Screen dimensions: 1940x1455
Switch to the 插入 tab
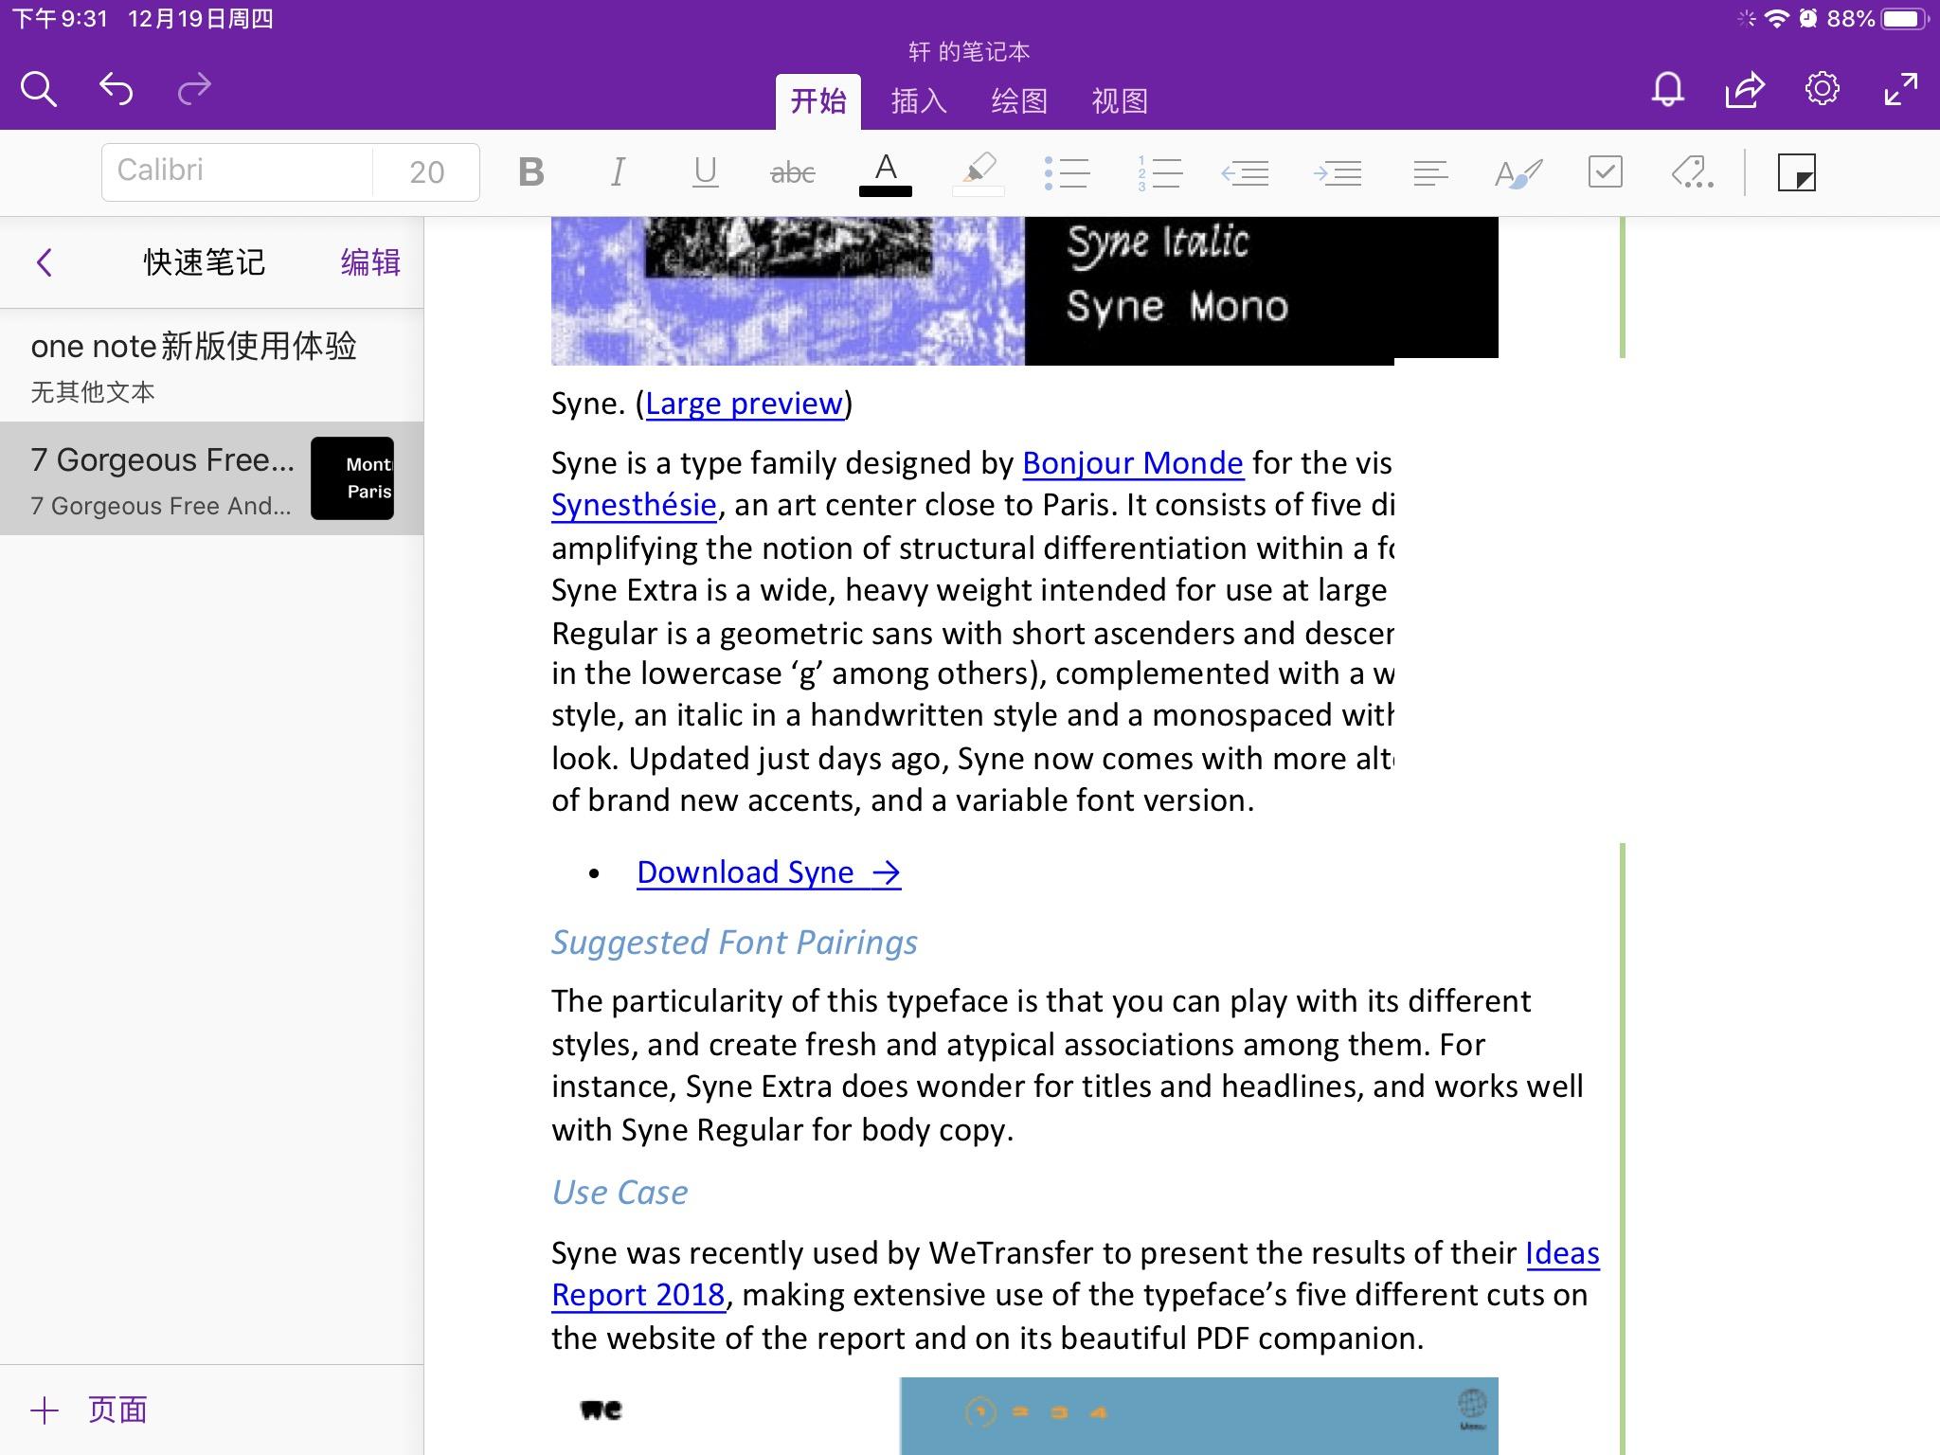click(x=919, y=101)
